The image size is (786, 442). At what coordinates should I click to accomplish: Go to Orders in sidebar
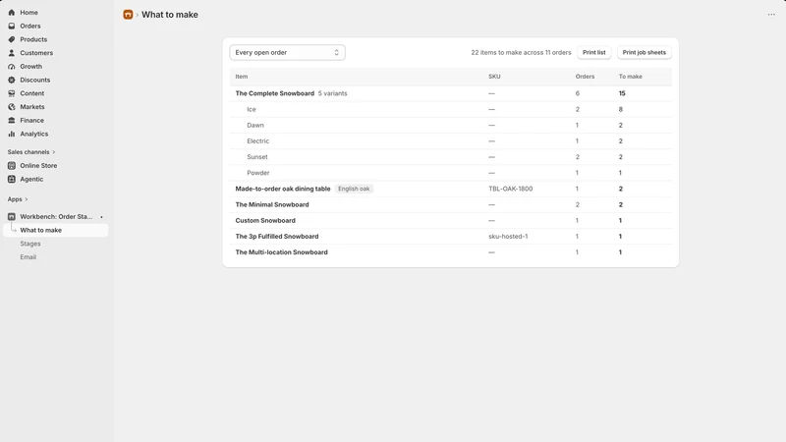tap(30, 27)
